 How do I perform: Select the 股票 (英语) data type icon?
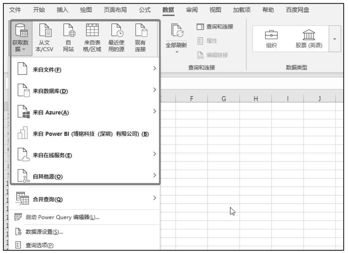click(309, 35)
